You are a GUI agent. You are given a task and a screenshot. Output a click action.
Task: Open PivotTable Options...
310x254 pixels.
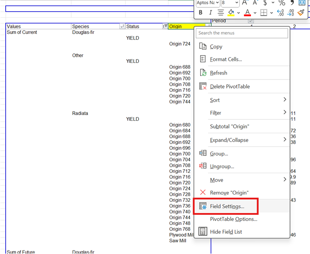click(x=242, y=219)
